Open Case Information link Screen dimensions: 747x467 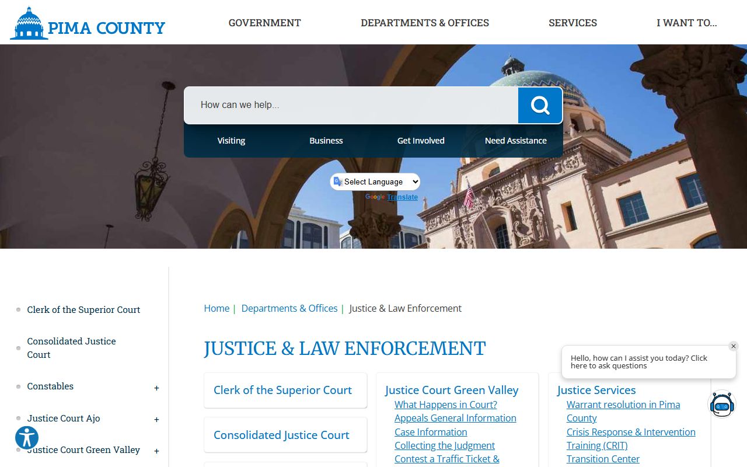(431, 432)
